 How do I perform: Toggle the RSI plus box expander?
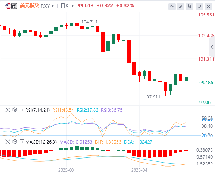22,110
